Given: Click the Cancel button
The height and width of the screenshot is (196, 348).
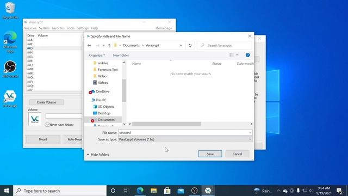Looking at the screenshot, I should coord(237,154).
